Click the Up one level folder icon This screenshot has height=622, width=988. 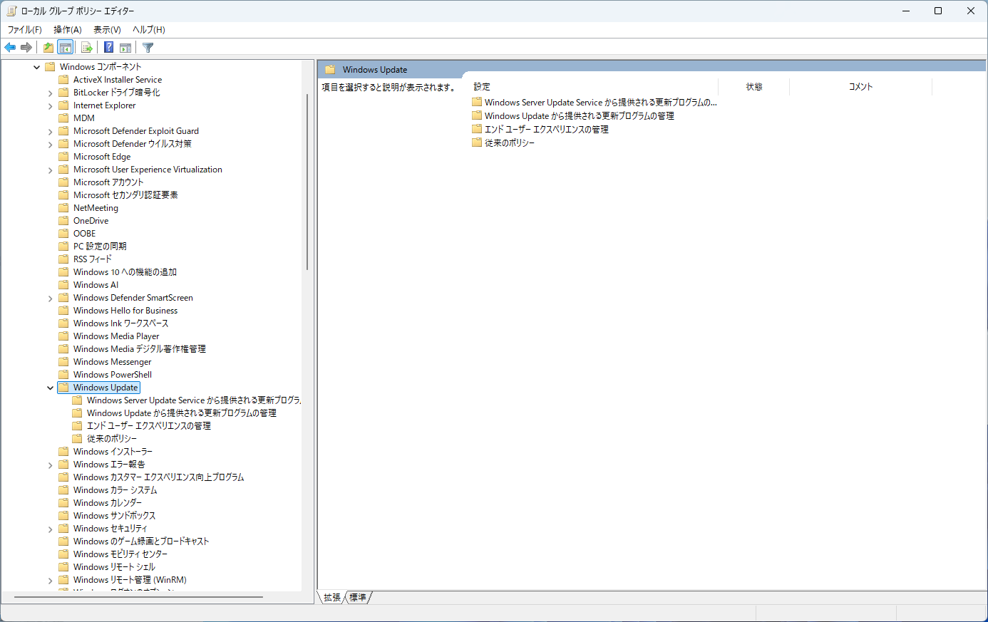(x=48, y=48)
